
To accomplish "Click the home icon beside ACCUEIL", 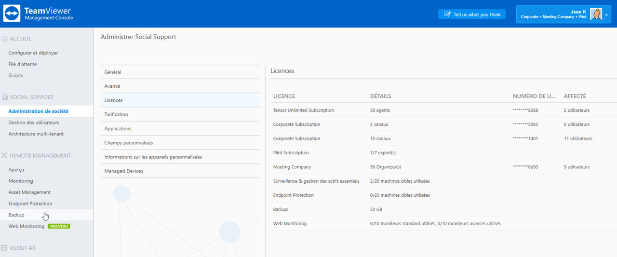I will (5, 39).
